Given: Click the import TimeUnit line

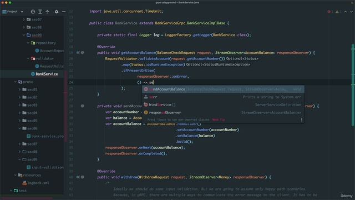Looking at the screenshot, I should tap(126, 11).
